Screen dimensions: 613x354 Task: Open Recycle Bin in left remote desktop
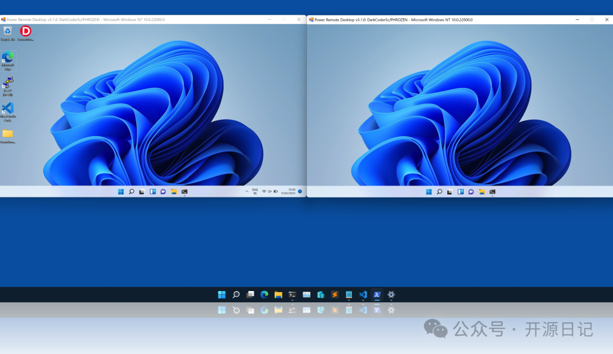click(x=7, y=32)
